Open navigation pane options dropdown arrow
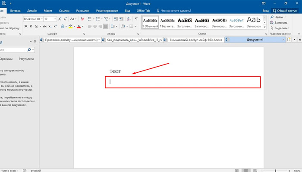Image resolution: width=302 pixels, height=172 pixels. tap(31, 41)
